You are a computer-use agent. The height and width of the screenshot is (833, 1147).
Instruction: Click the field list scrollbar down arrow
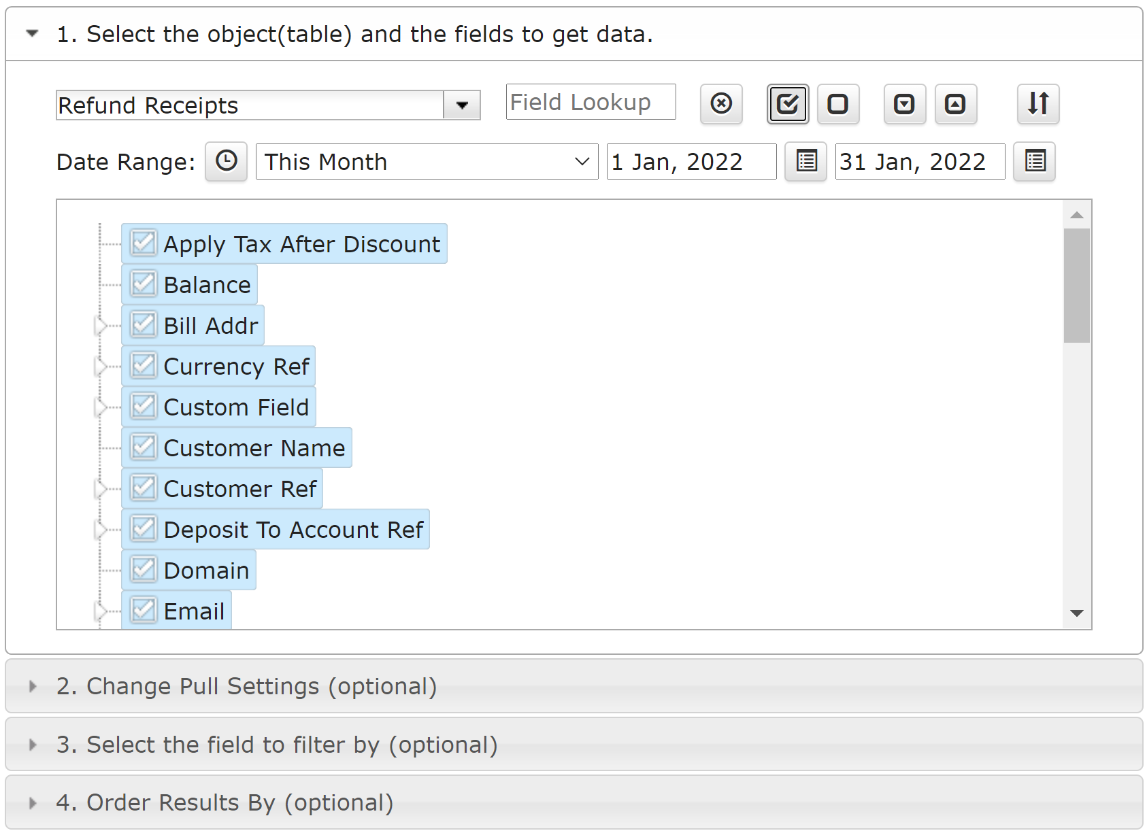coord(1077,613)
